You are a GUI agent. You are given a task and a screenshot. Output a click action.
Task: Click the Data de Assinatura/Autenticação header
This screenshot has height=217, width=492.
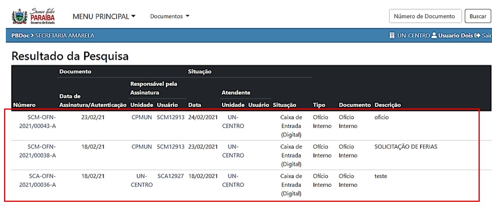(x=93, y=101)
